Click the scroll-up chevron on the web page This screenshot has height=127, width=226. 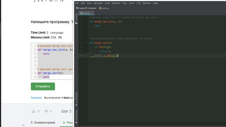click(x=23, y=125)
